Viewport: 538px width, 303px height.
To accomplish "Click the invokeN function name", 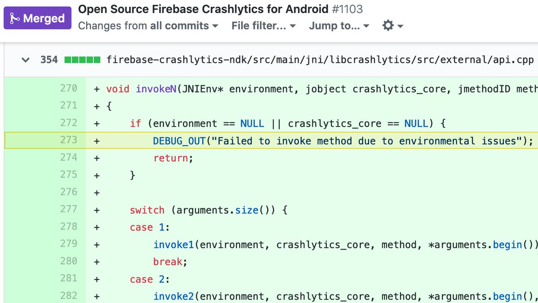I will click(156, 89).
